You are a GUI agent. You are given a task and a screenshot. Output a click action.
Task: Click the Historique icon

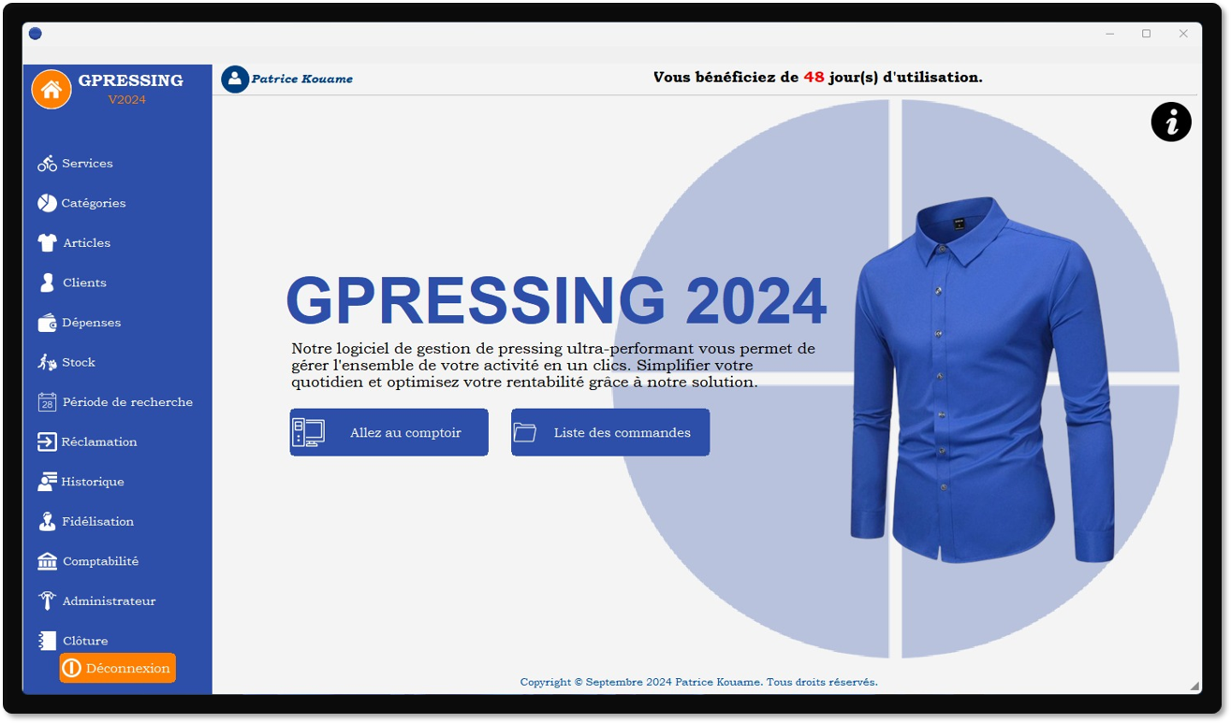(x=47, y=482)
